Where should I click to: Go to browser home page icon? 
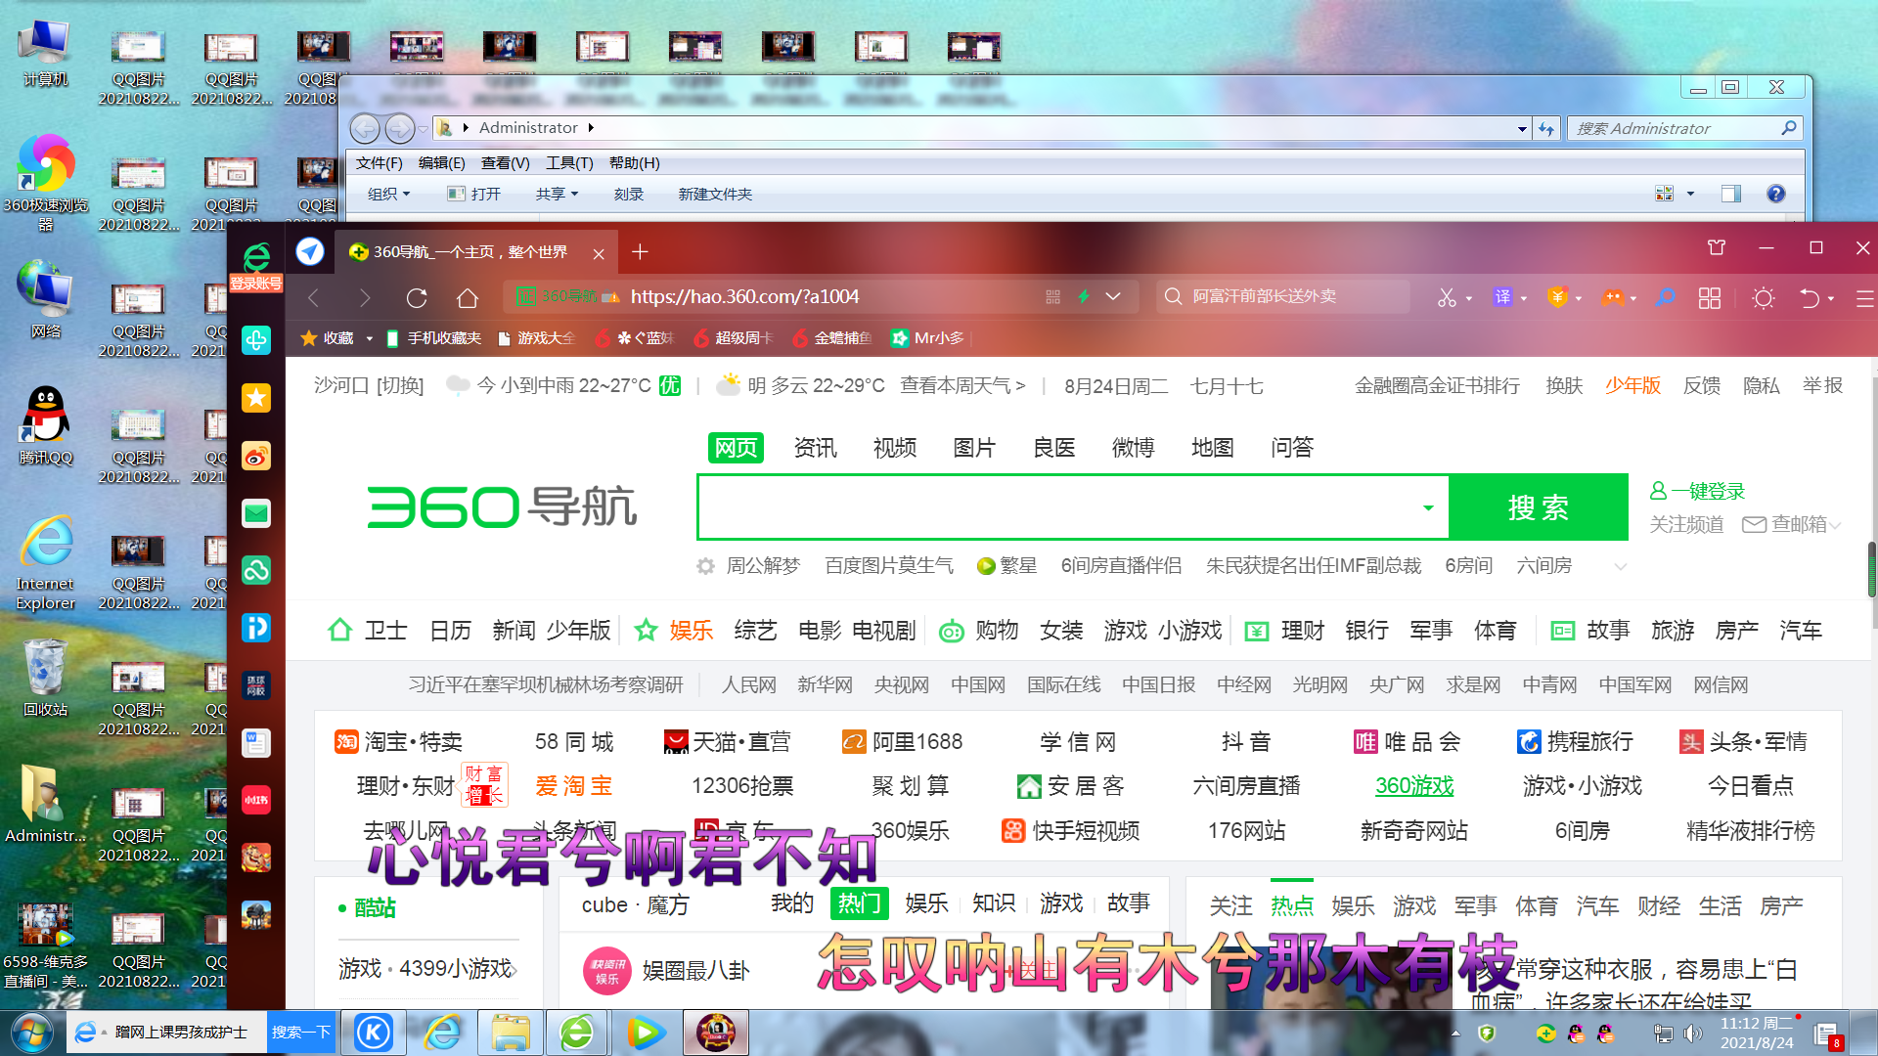click(x=468, y=297)
